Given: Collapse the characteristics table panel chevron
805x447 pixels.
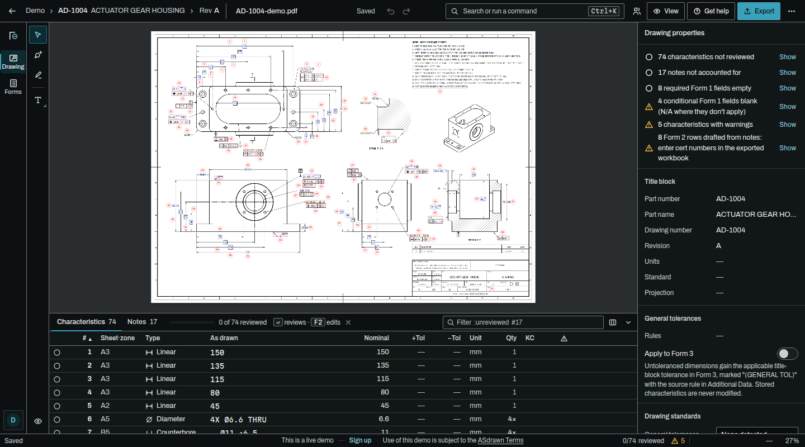Looking at the screenshot, I should 628,322.
